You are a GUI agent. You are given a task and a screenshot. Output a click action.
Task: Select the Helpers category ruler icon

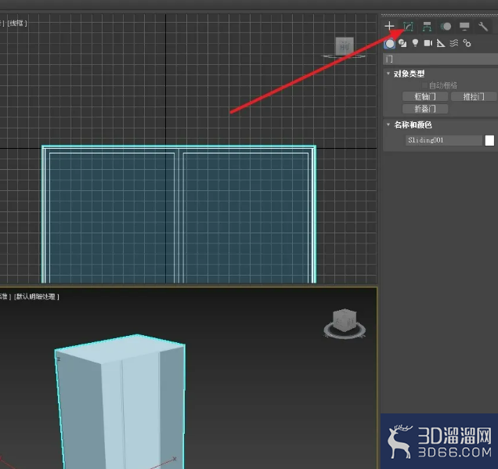coord(441,43)
